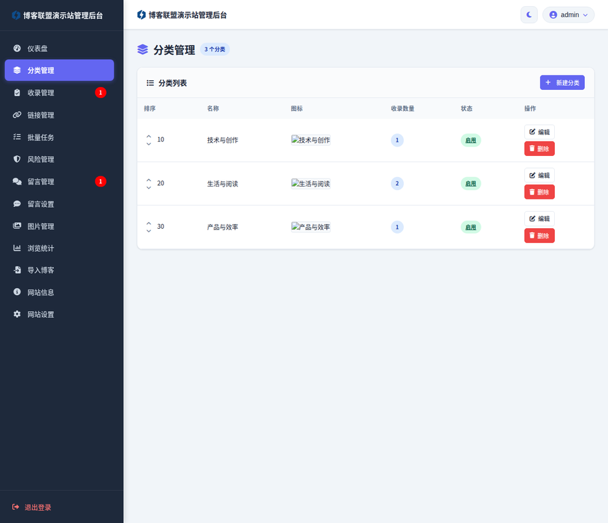Select 网站设置 from the sidebar

(59, 314)
